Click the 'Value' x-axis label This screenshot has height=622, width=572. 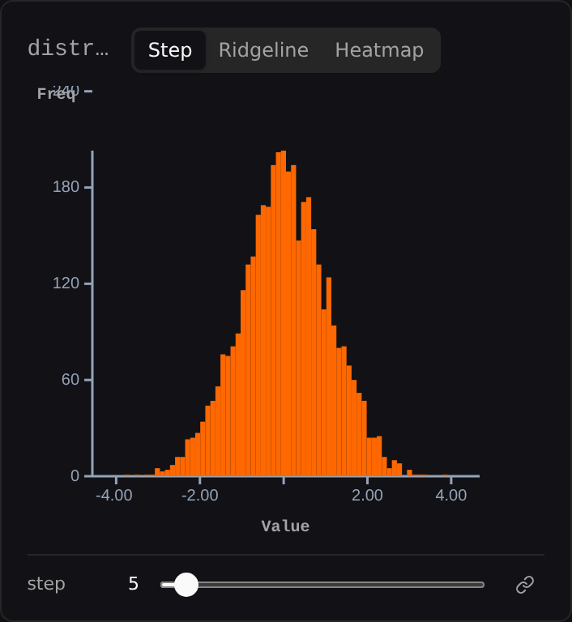click(x=285, y=526)
